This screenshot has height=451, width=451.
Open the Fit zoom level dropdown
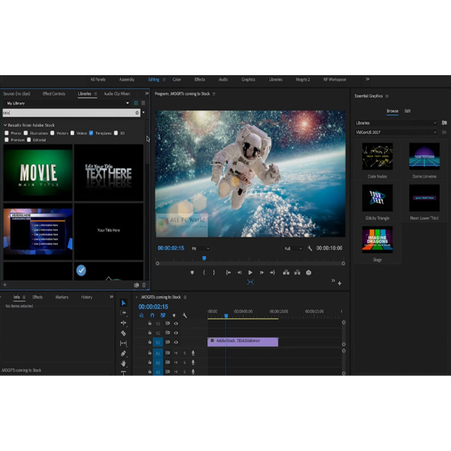[201, 248]
